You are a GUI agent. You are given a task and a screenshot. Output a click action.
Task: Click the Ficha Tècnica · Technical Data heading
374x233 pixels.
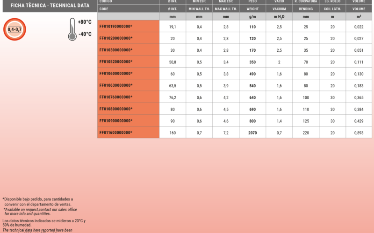click(x=47, y=6)
